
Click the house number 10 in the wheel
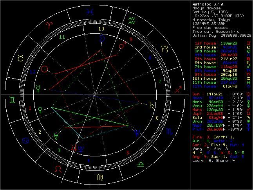[x=101, y=29]
